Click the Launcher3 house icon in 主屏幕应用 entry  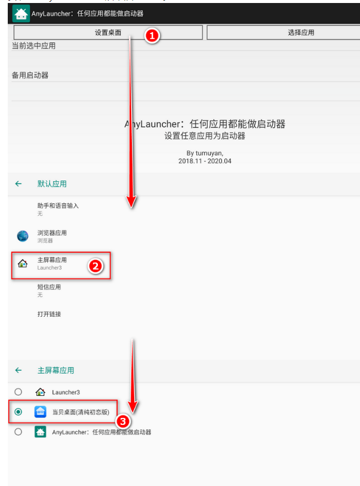(23, 264)
